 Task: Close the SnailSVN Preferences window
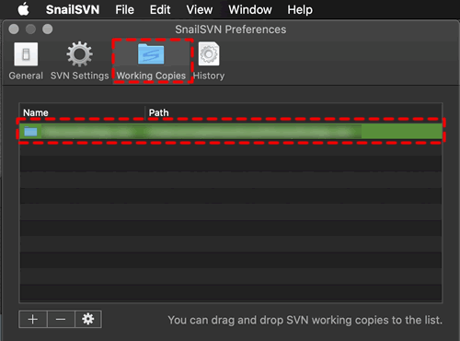pos(14,29)
